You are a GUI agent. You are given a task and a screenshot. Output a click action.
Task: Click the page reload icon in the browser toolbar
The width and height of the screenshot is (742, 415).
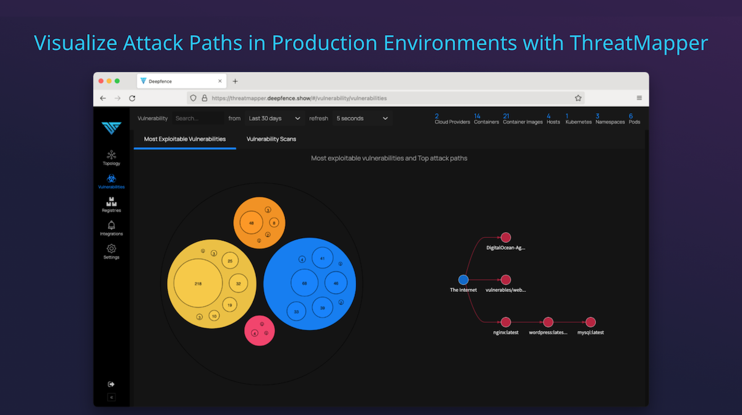132,98
